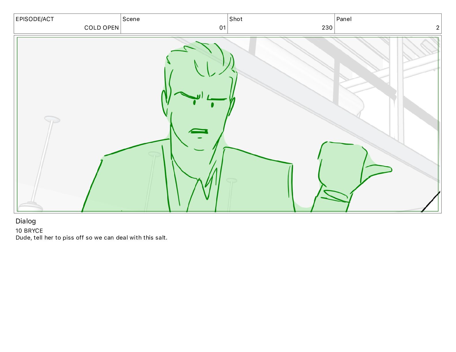Click the Dialog heading
Screen dimensions: 456x352
tap(26, 221)
